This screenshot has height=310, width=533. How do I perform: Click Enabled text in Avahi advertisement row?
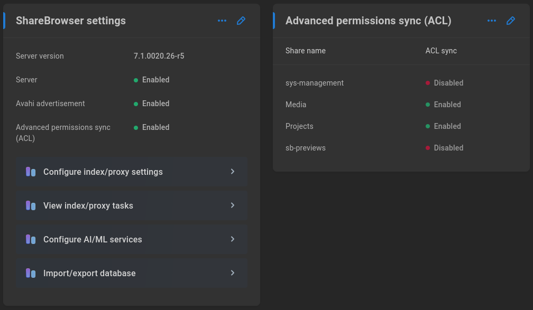pyautogui.click(x=155, y=104)
